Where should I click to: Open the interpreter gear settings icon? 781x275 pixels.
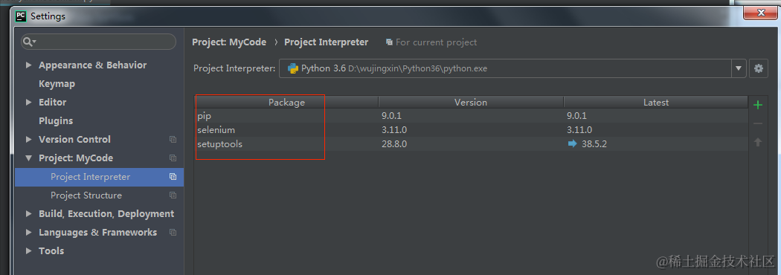[759, 68]
